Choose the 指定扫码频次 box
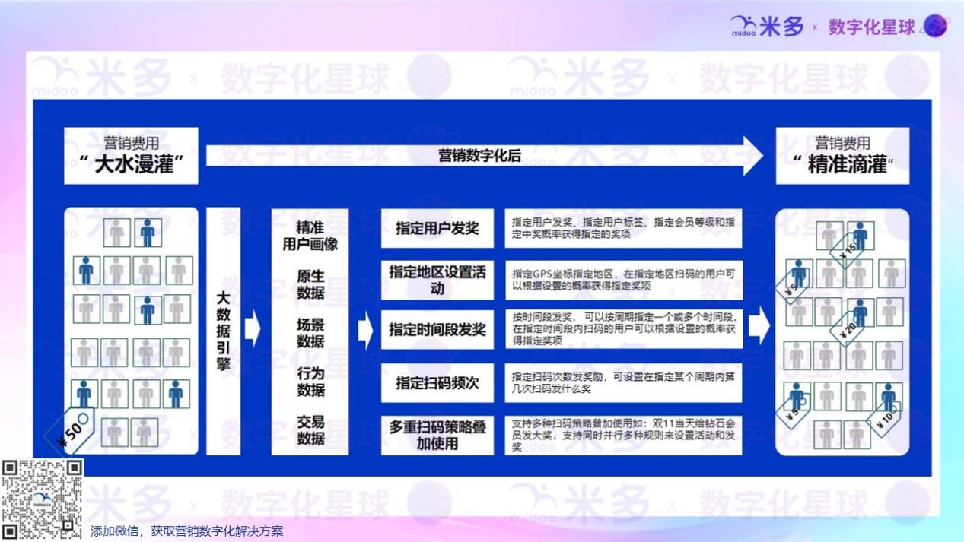Screen dimensions: 964x542 (437, 383)
